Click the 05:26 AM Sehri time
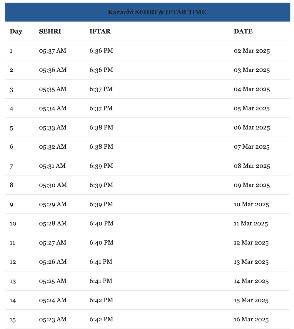The width and height of the screenshot is (294, 329). (53, 262)
